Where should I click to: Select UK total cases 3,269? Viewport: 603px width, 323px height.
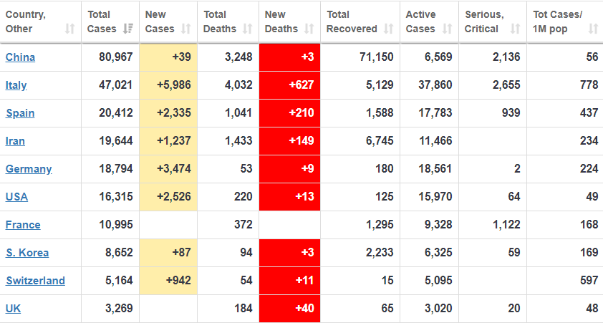click(119, 309)
